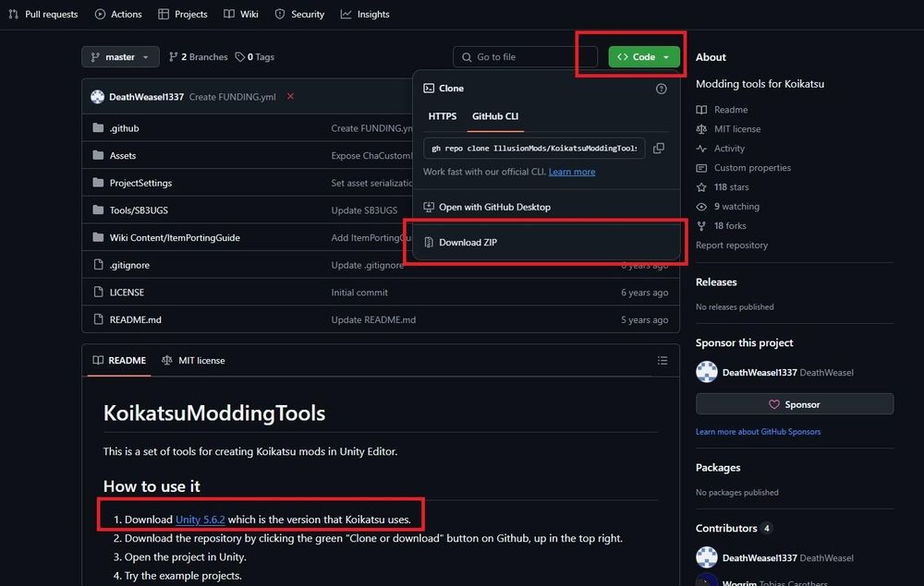Viewport: 924px width, 586px height.
Task: Open the Insights section
Action: [365, 14]
